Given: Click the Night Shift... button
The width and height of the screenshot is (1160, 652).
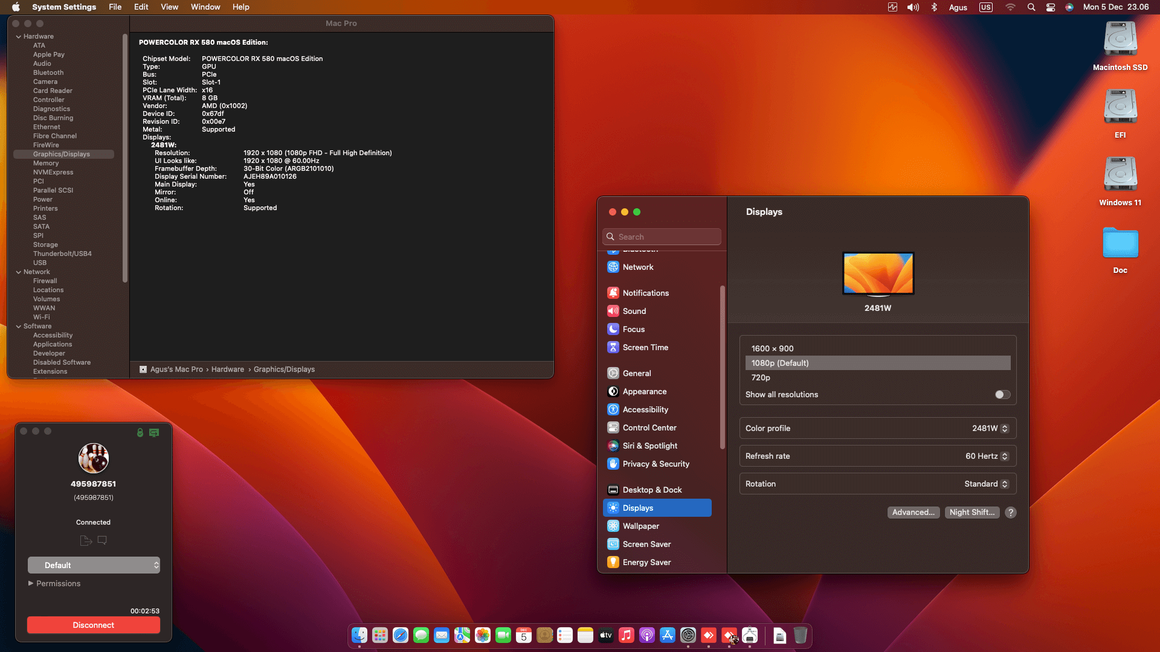Looking at the screenshot, I should tap(971, 513).
